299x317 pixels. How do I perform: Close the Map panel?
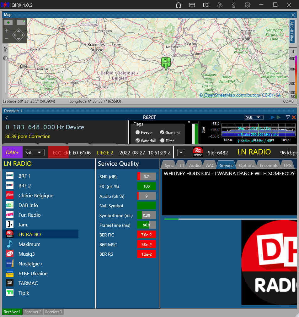pos(293,15)
